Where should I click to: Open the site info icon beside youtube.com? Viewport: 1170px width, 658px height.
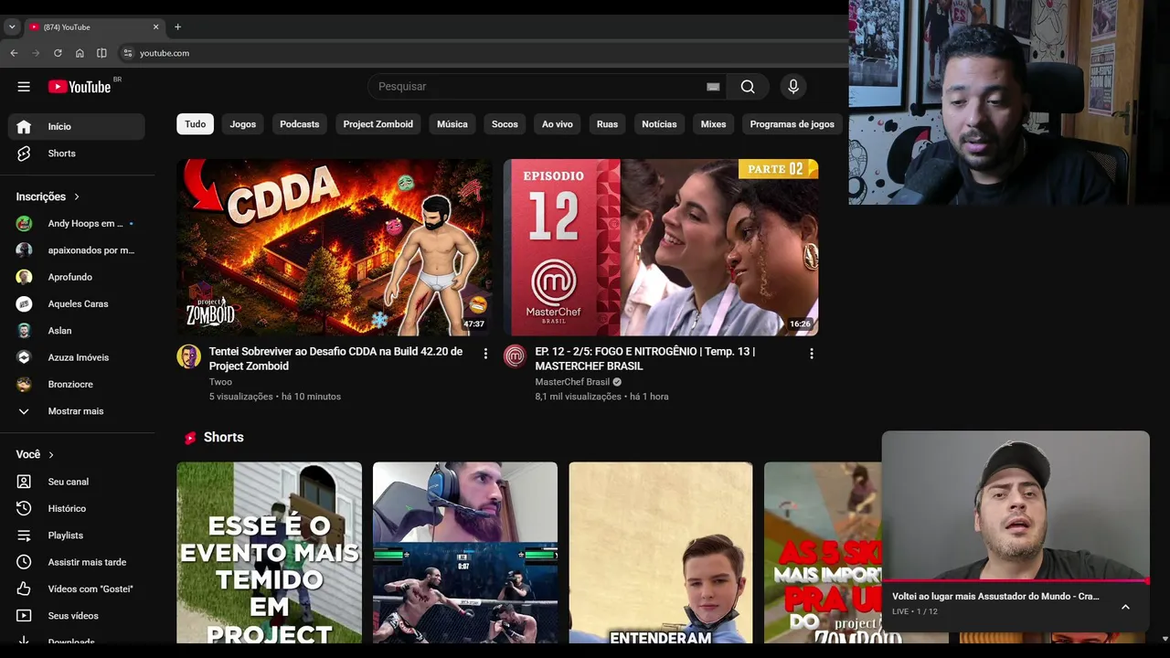128,53
